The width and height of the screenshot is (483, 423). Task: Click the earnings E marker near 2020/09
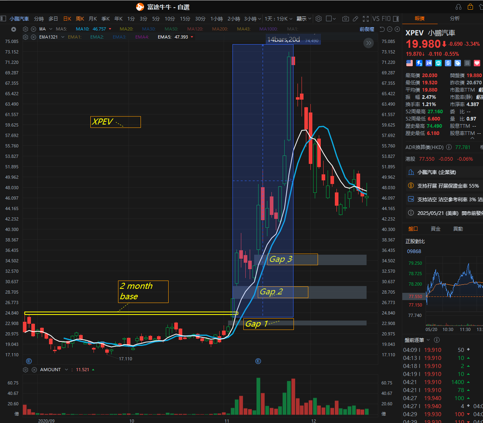tap(29, 361)
